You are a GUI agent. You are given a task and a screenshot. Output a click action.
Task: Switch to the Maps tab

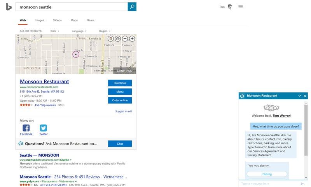click(x=74, y=20)
